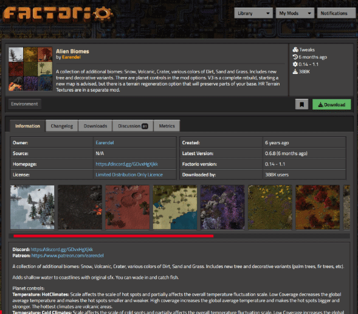The height and width of the screenshot is (314, 358).
Task: Open the purple biome screenshot
Action: click(x=222, y=207)
